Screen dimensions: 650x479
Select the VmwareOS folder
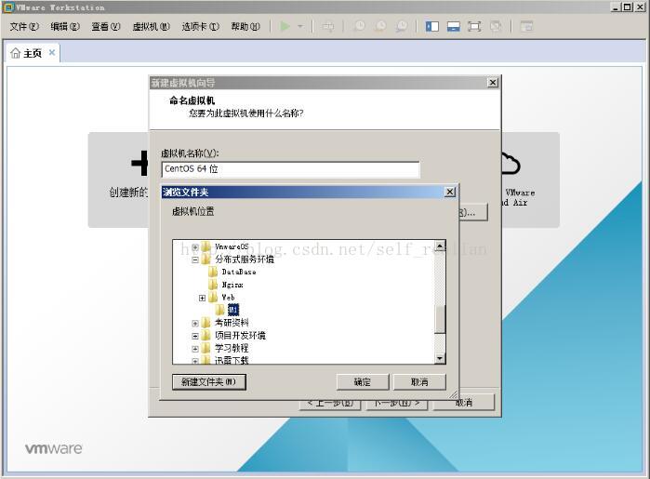pyautogui.click(x=232, y=246)
